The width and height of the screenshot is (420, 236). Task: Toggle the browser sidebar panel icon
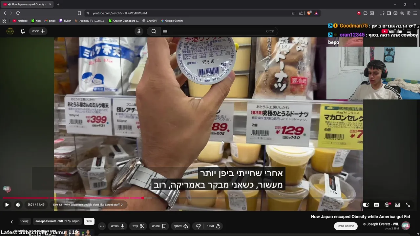(x=389, y=13)
